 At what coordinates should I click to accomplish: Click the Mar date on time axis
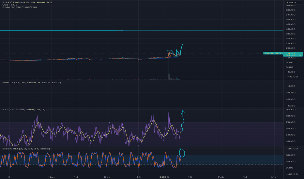pos(274,177)
